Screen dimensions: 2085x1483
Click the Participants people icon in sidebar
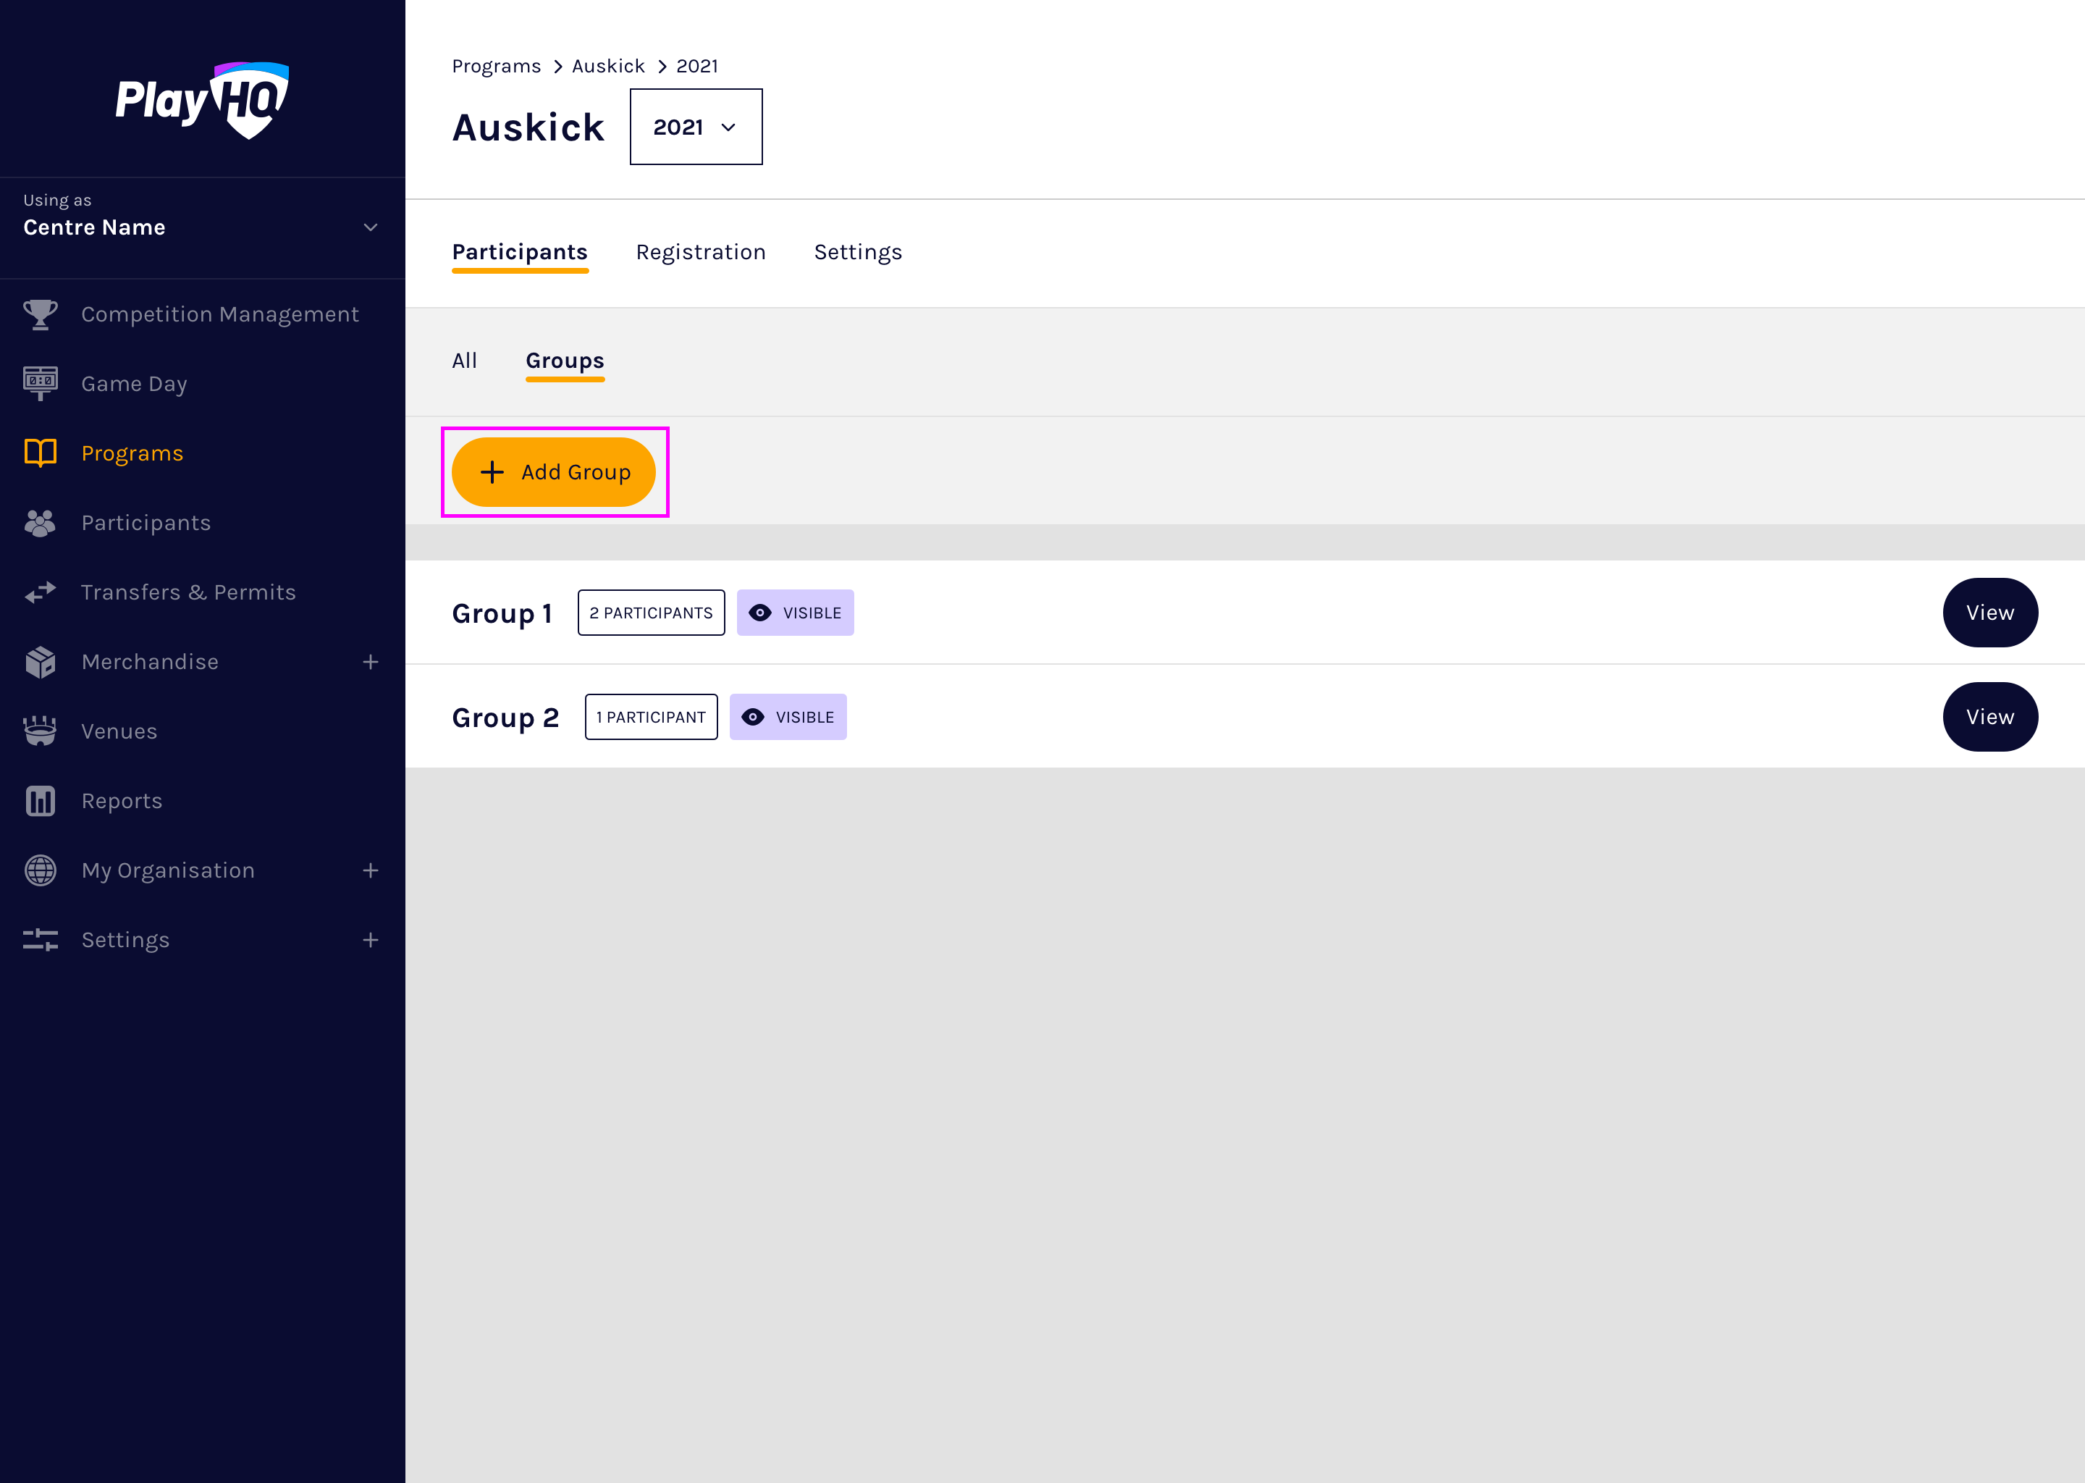pos(40,522)
